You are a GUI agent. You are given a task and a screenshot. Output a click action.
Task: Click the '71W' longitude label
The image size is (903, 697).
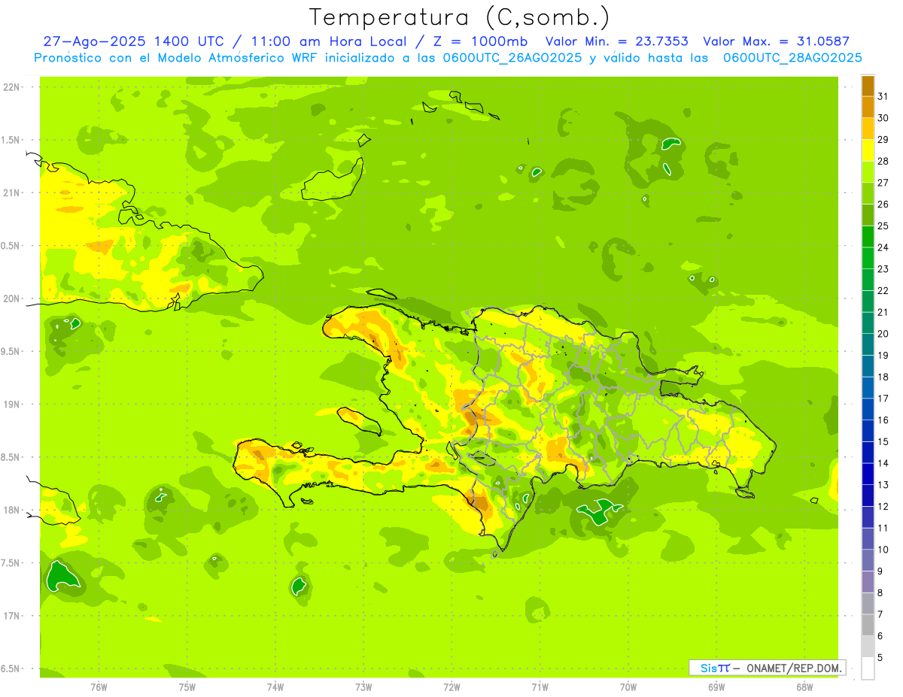[x=540, y=686]
